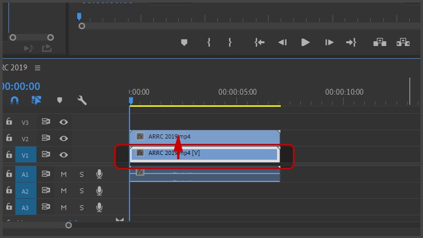Open the ARRC 2019 sequence panel menu

[x=38, y=68]
